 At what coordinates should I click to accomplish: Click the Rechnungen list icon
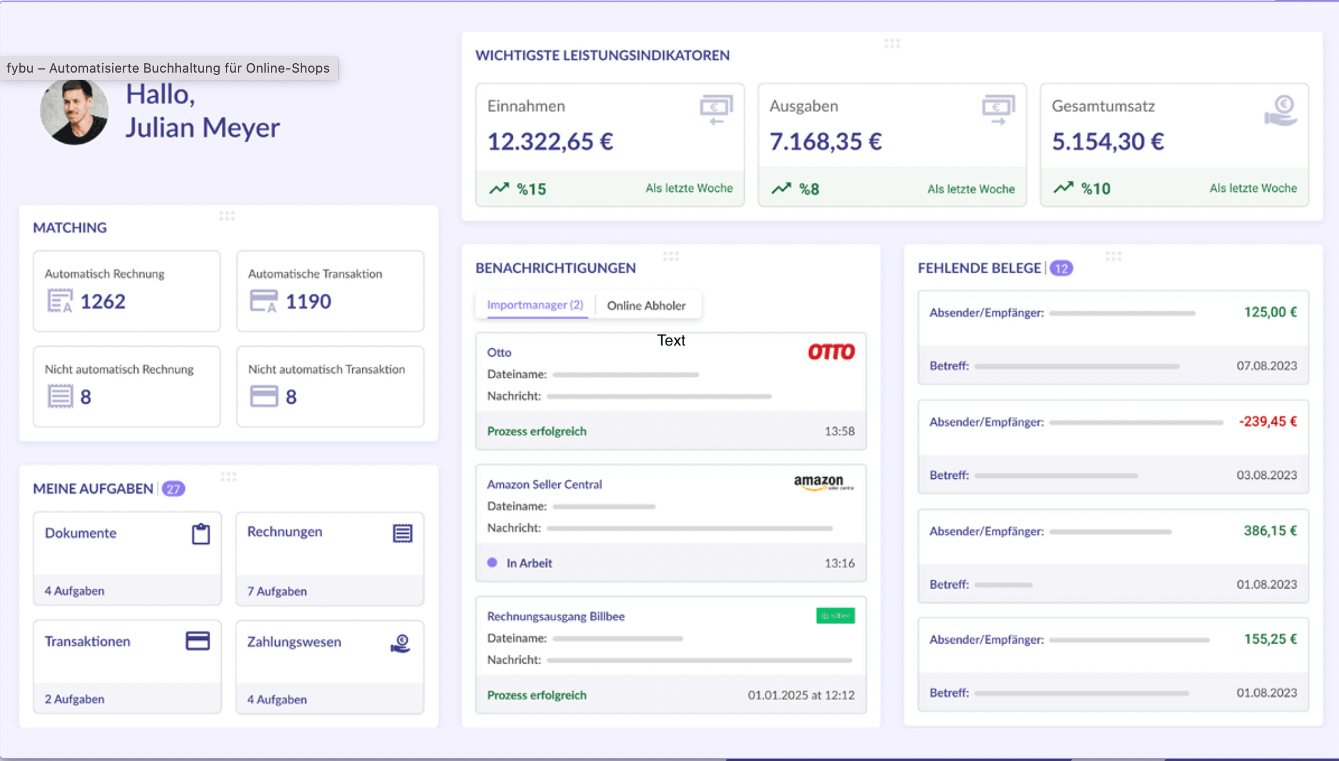click(x=402, y=533)
